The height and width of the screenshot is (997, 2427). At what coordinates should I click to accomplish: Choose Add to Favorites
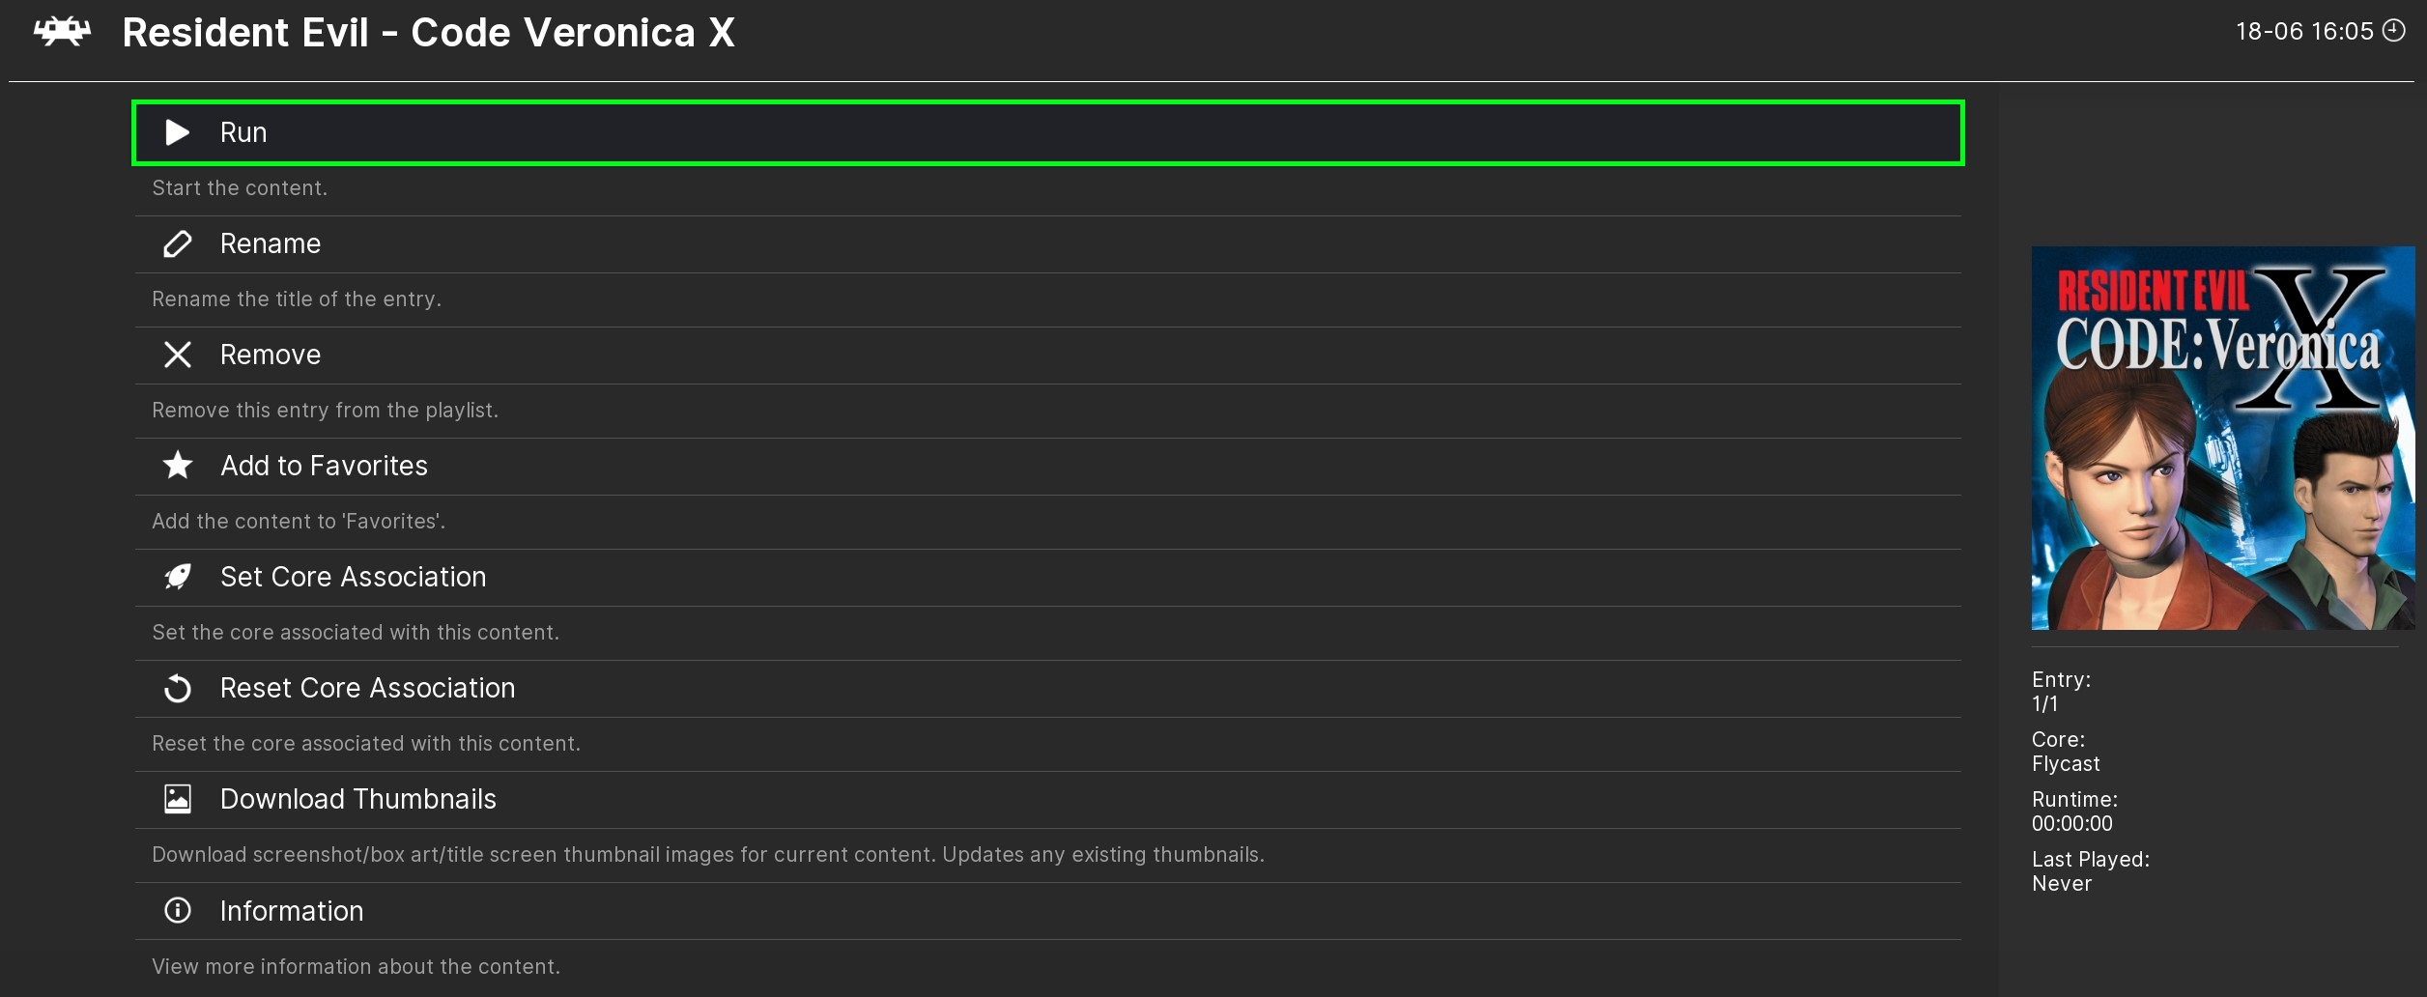pyautogui.click(x=1048, y=466)
